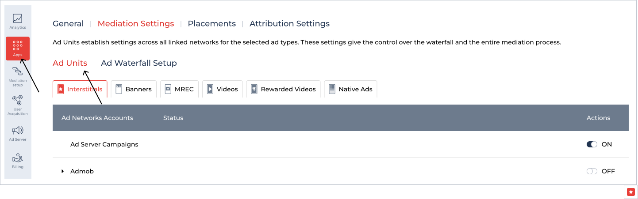Open Billing from the sidebar
The height and width of the screenshot is (199, 638).
(x=18, y=161)
